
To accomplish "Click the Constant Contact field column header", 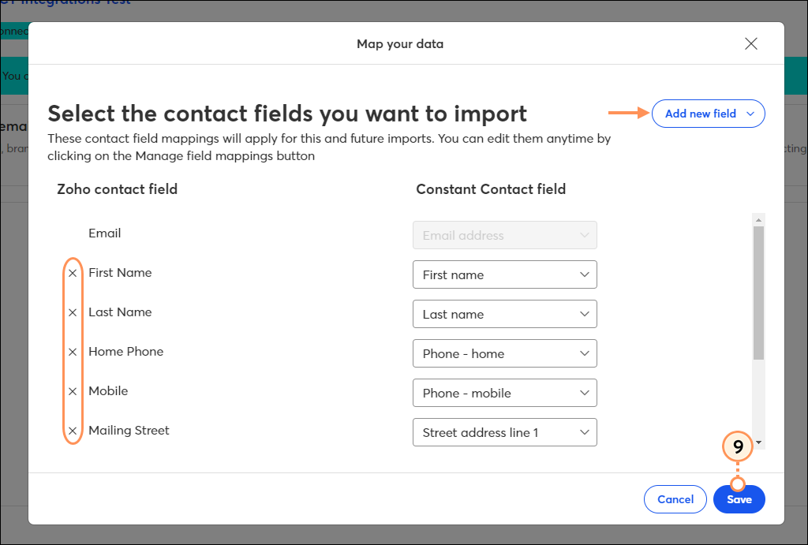I will [x=491, y=189].
